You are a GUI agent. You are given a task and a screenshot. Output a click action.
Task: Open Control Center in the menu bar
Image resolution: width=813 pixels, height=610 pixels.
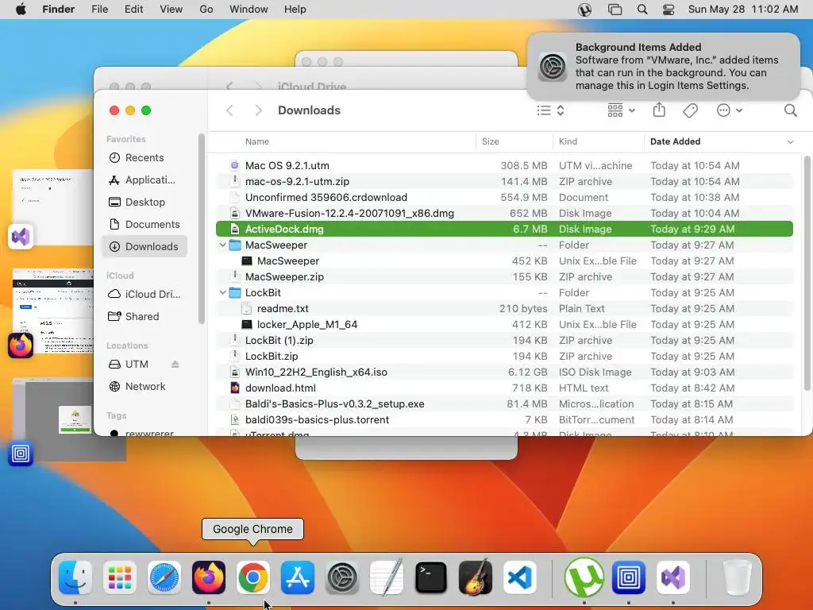click(x=669, y=10)
